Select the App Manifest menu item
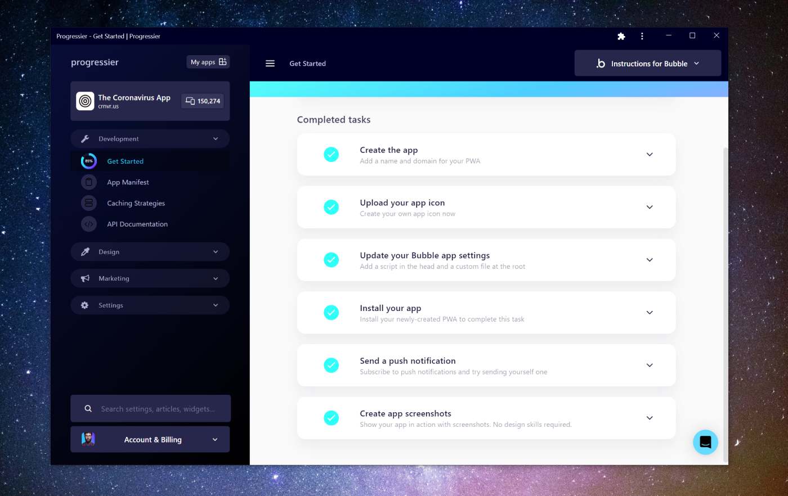Viewport: 788px width, 496px height. pyautogui.click(x=128, y=182)
